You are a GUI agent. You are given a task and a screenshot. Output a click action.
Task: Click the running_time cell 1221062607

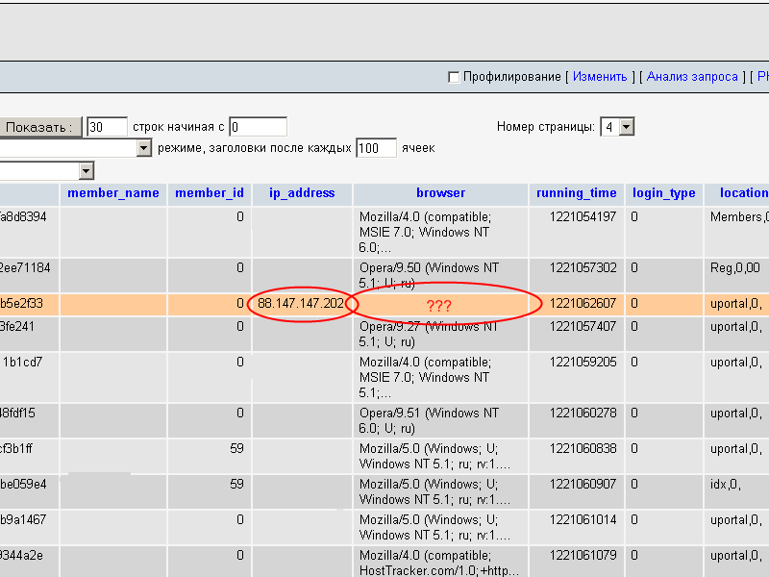coord(583,304)
